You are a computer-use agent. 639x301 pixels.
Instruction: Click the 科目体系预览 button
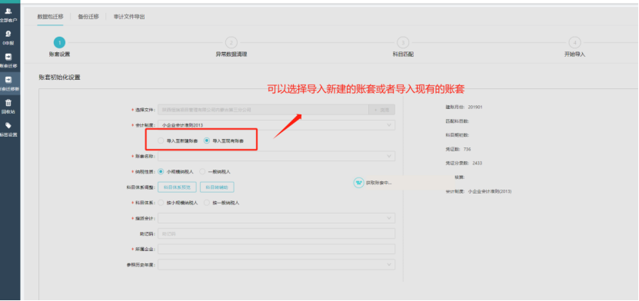pyautogui.click(x=177, y=187)
